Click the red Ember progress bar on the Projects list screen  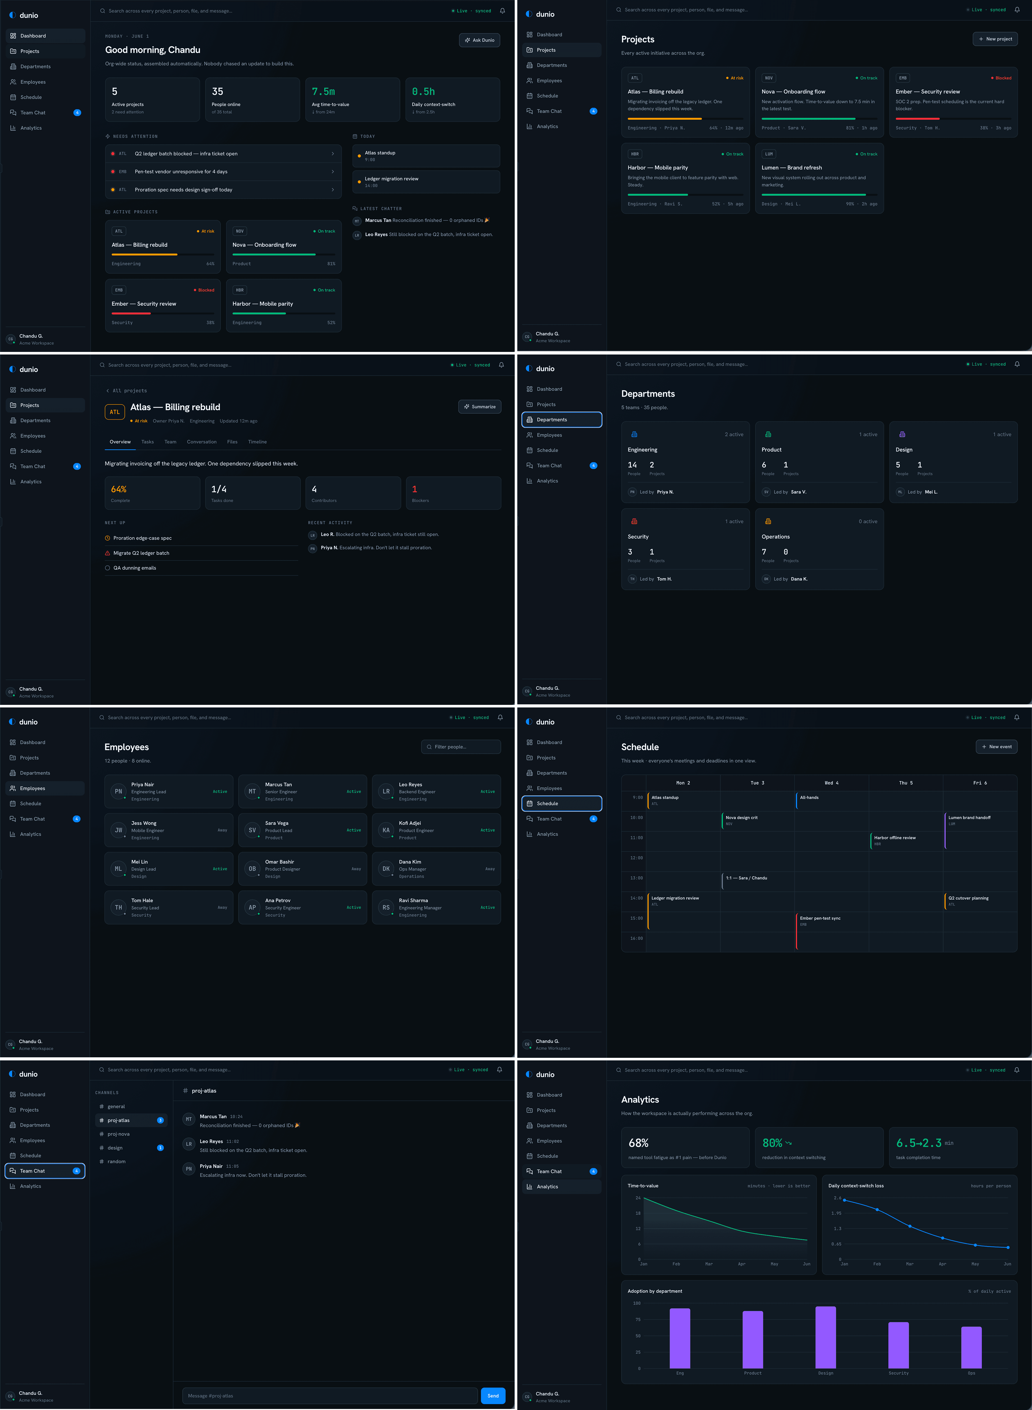(x=953, y=119)
